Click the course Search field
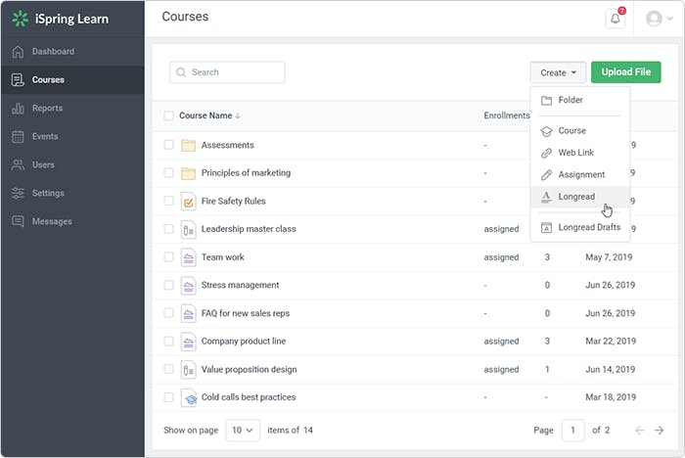 point(227,72)
